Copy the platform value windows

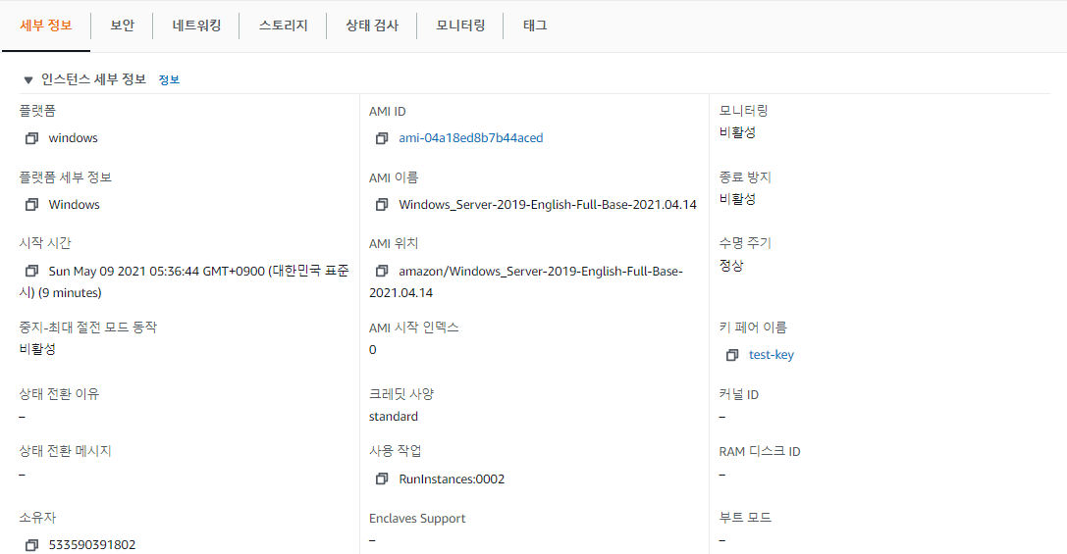(31, 138)
